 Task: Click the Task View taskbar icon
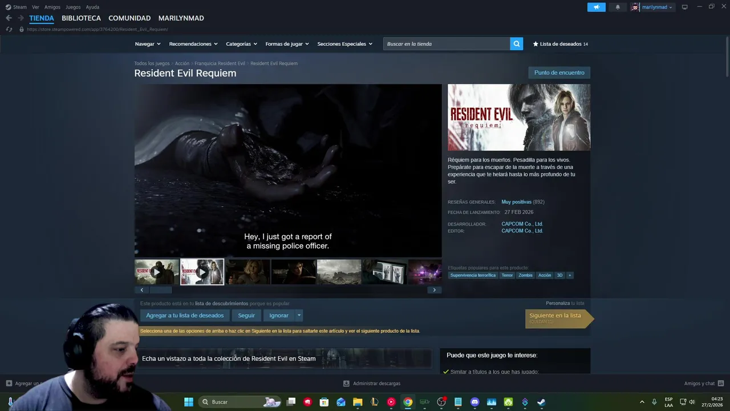point(291,402)
